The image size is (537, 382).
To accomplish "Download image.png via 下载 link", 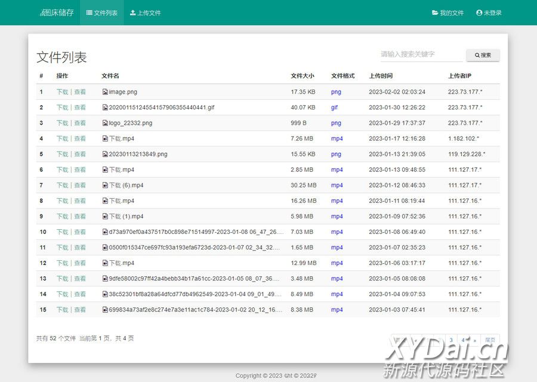I will tap(62, 92).
